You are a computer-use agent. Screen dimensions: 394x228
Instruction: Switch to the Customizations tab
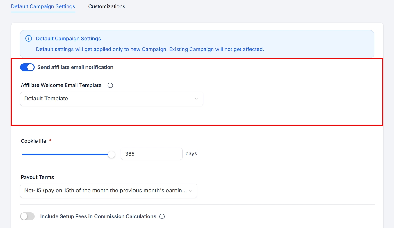107,6
